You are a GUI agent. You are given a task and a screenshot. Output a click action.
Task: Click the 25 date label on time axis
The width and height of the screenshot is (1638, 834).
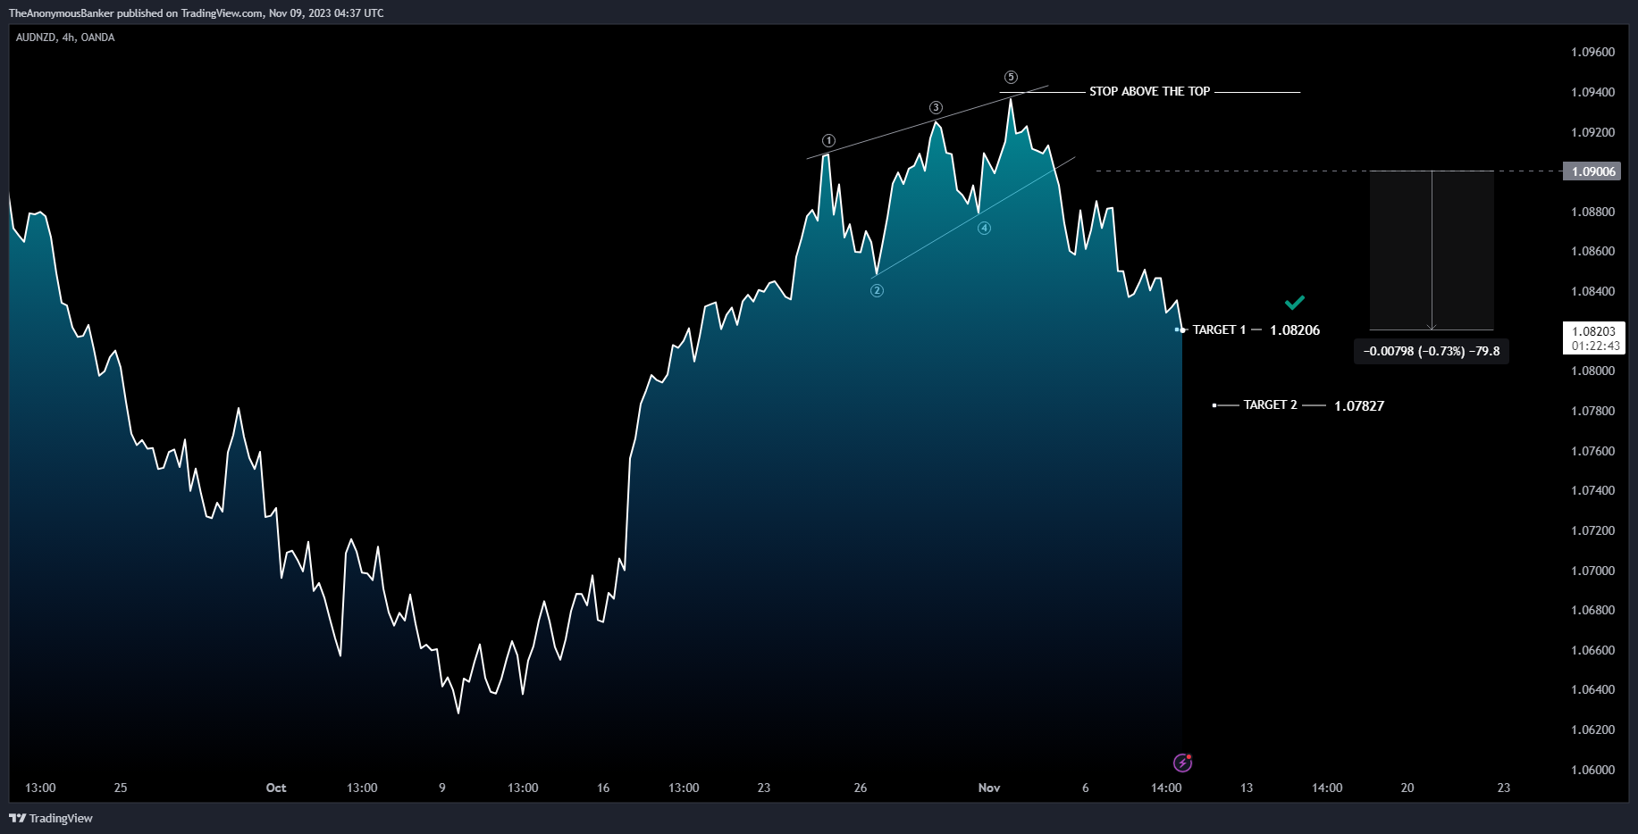pyautogui.click(x=121, y=788)
